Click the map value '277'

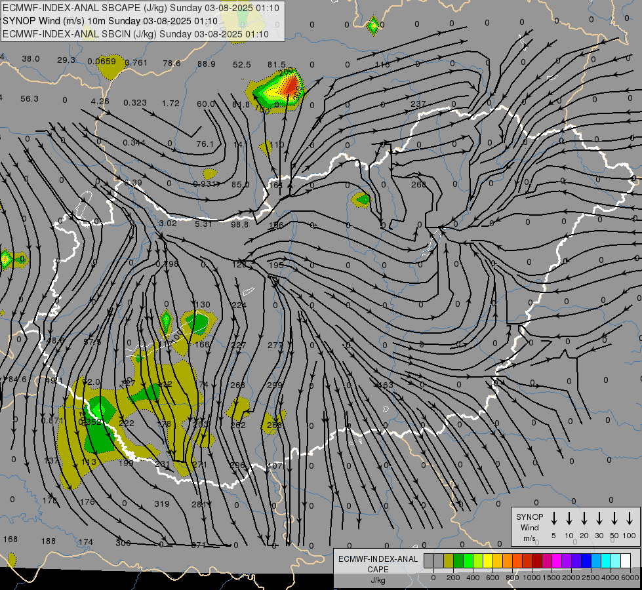[x=275, y=345]
